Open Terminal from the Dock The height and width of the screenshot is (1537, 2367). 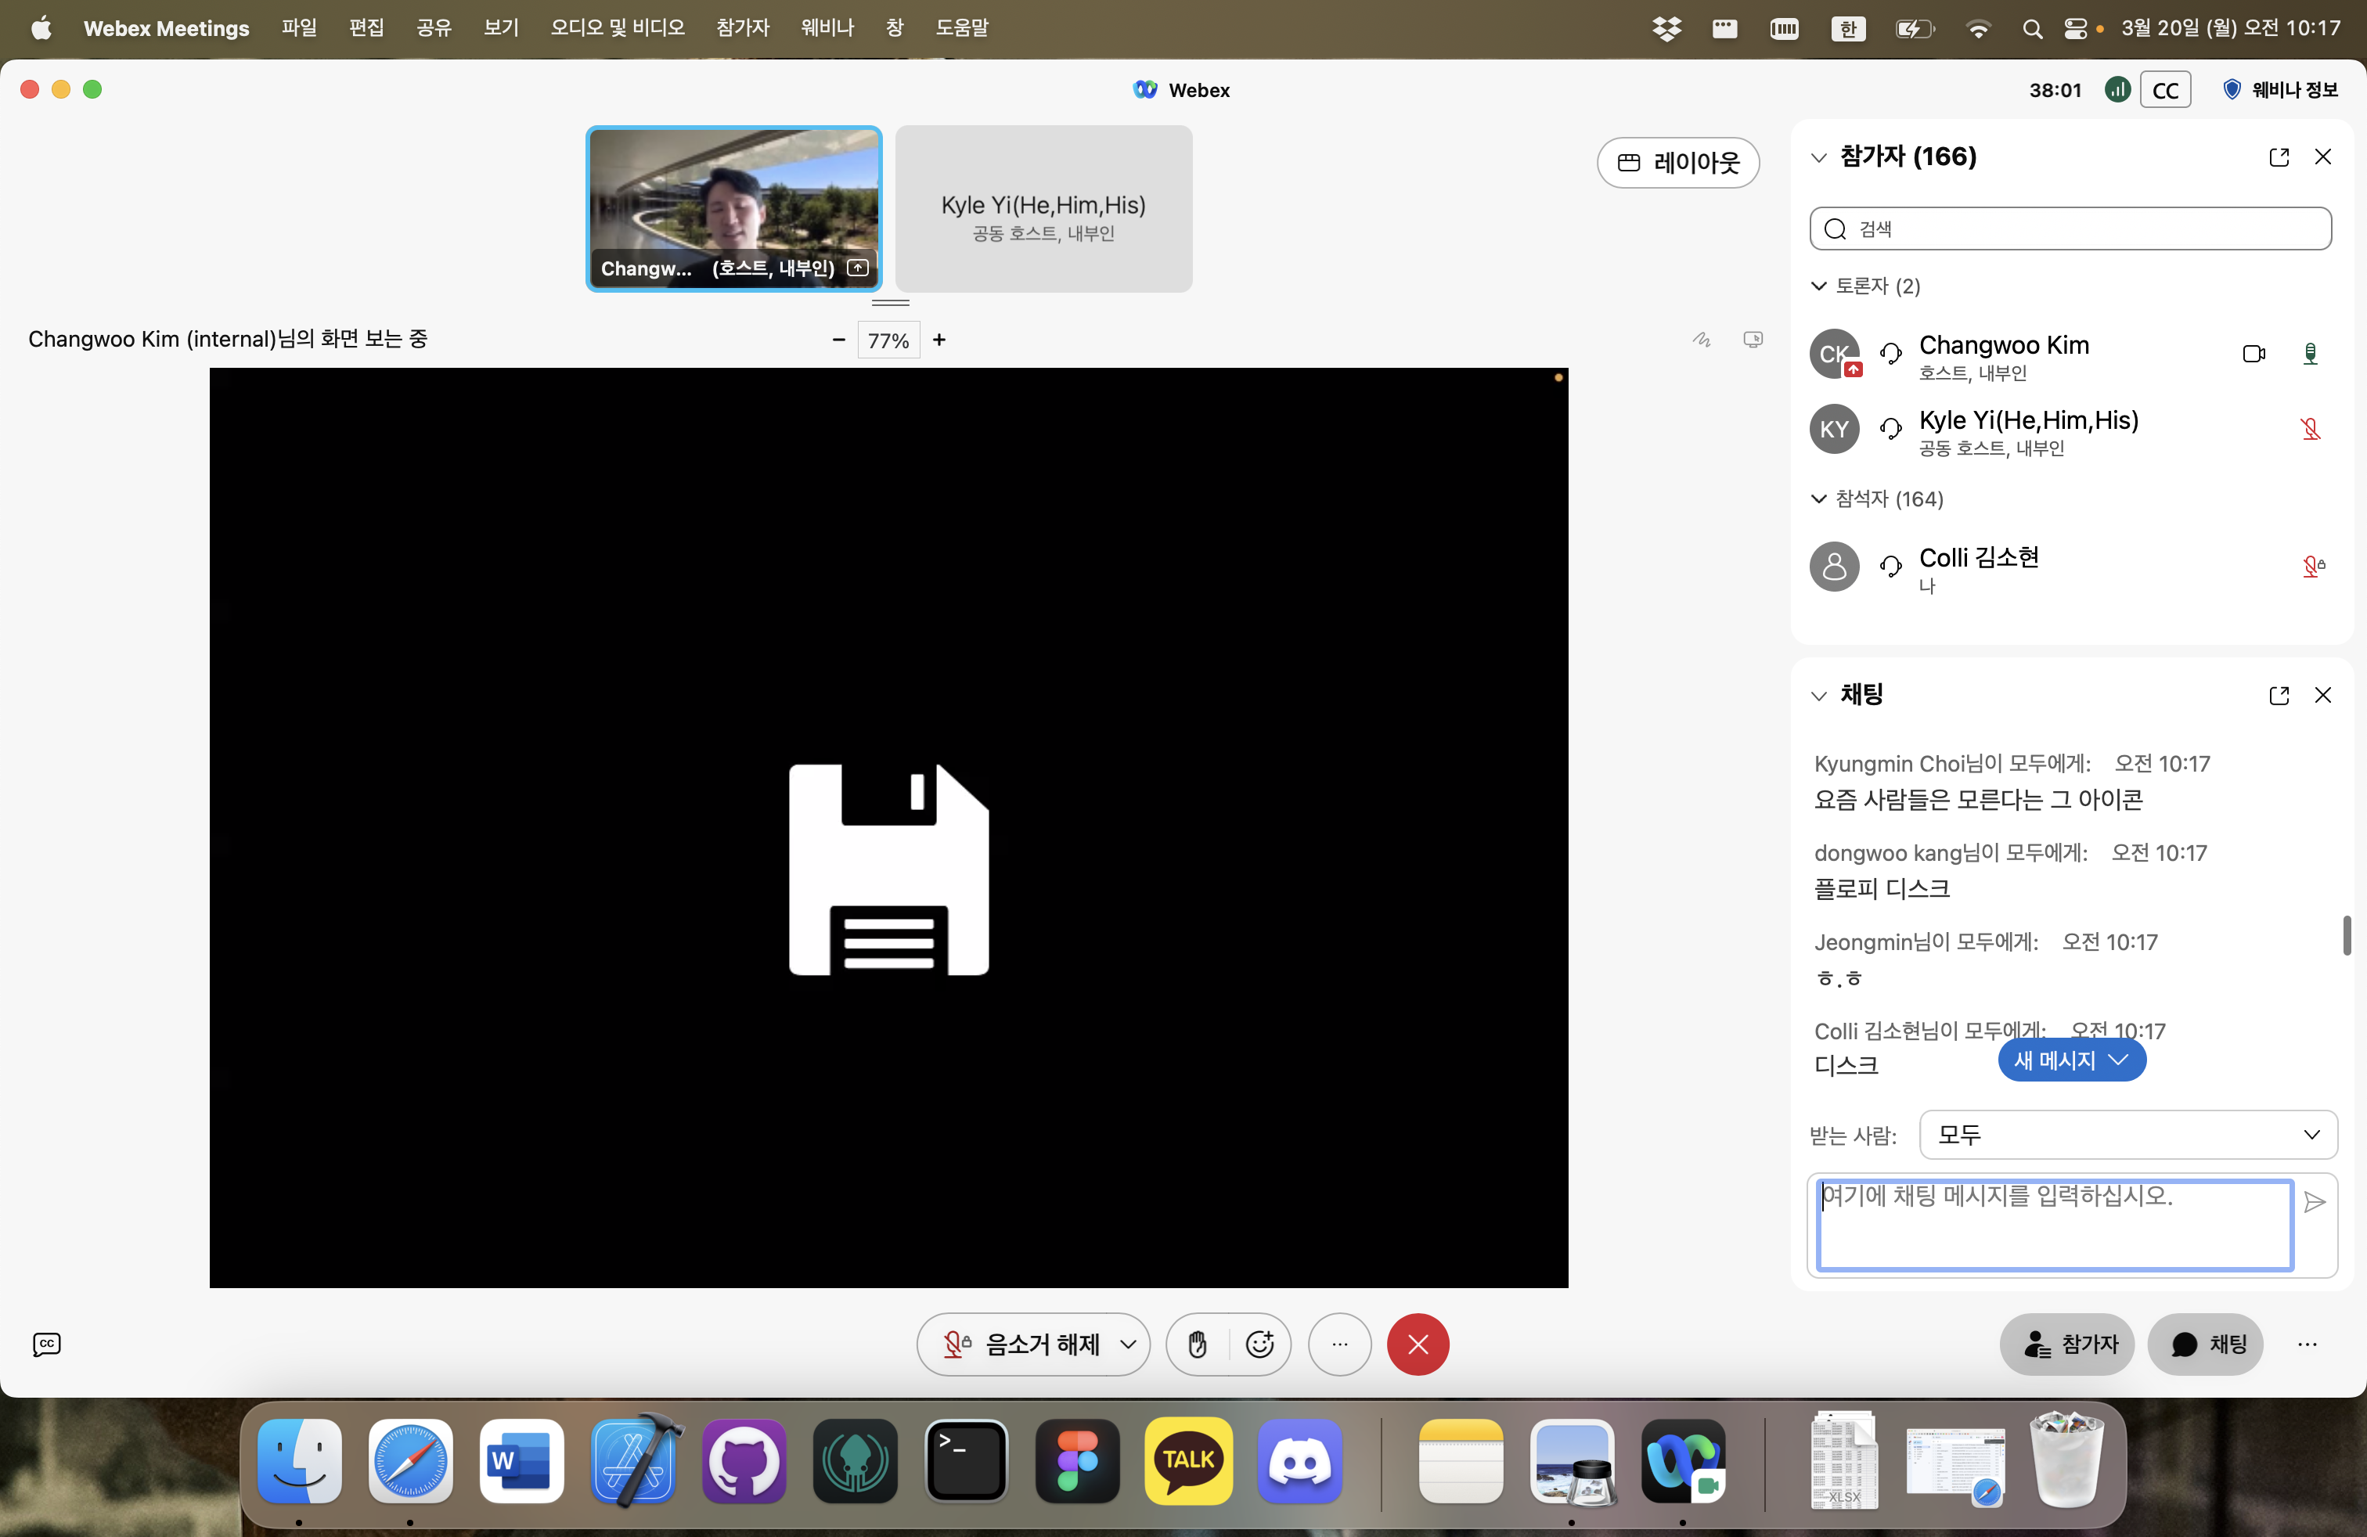point(966,1460)
